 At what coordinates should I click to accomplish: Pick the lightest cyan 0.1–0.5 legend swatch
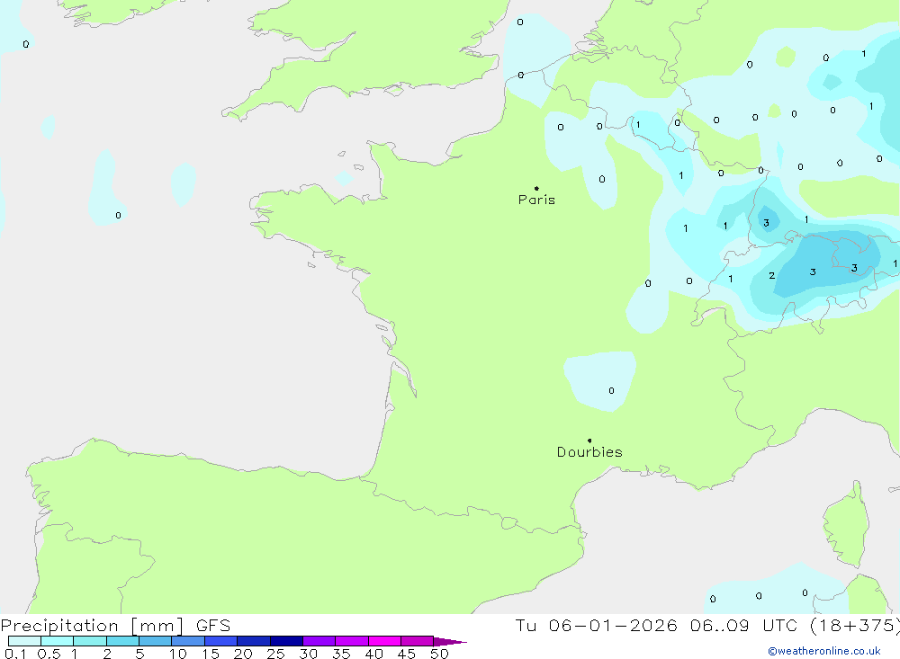coord(24,641)
